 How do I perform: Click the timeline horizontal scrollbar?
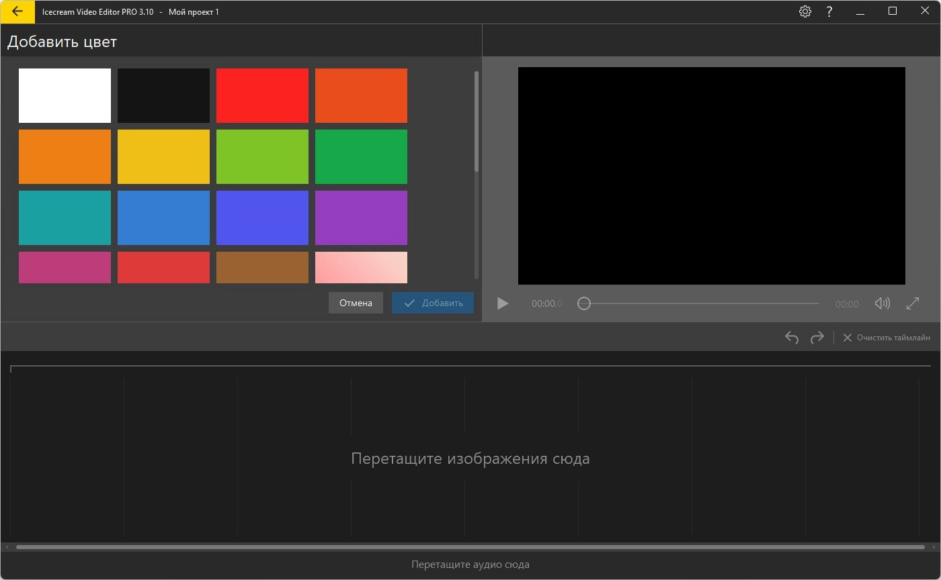(x=470, y=547)
